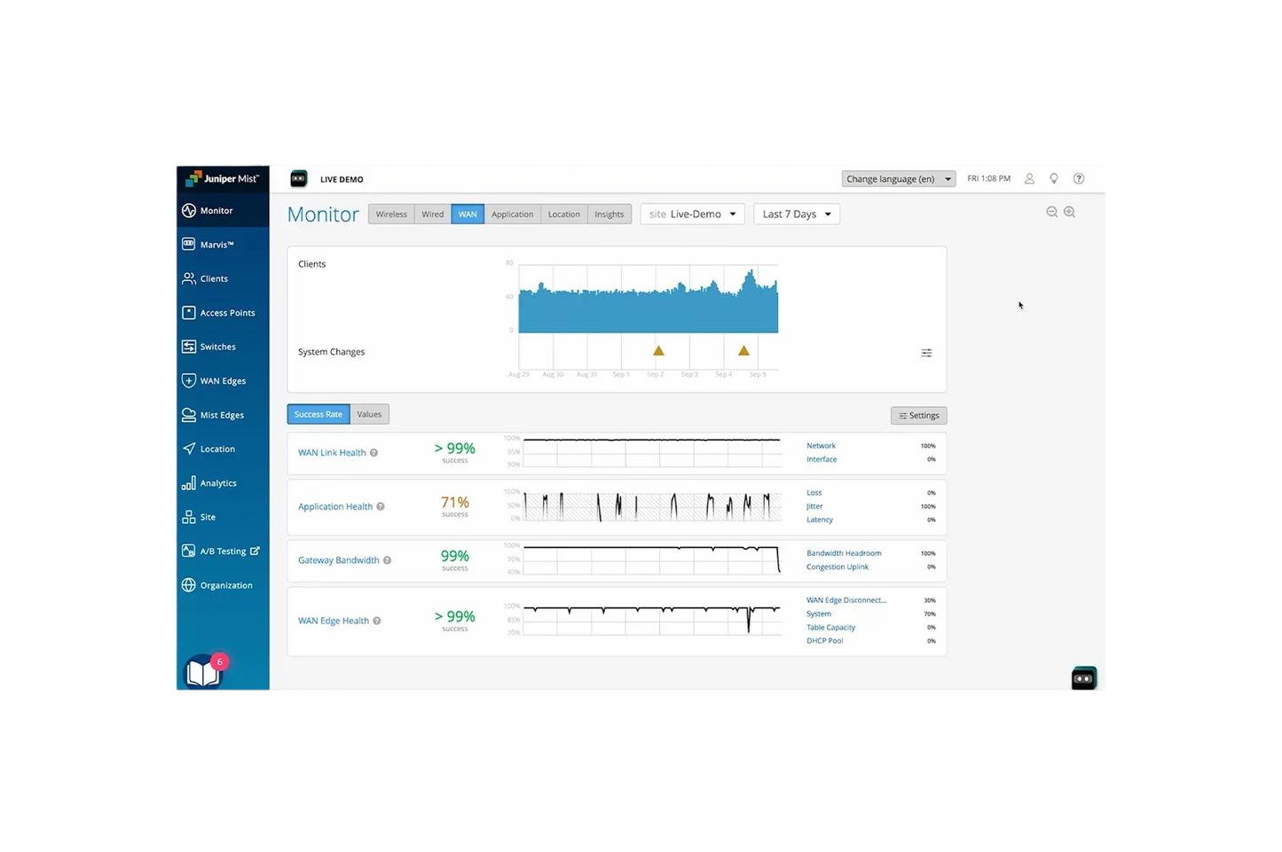Viewport: 1282px width, 852px height.
Task: Open the user account icon
Action: click(1029, 179)
